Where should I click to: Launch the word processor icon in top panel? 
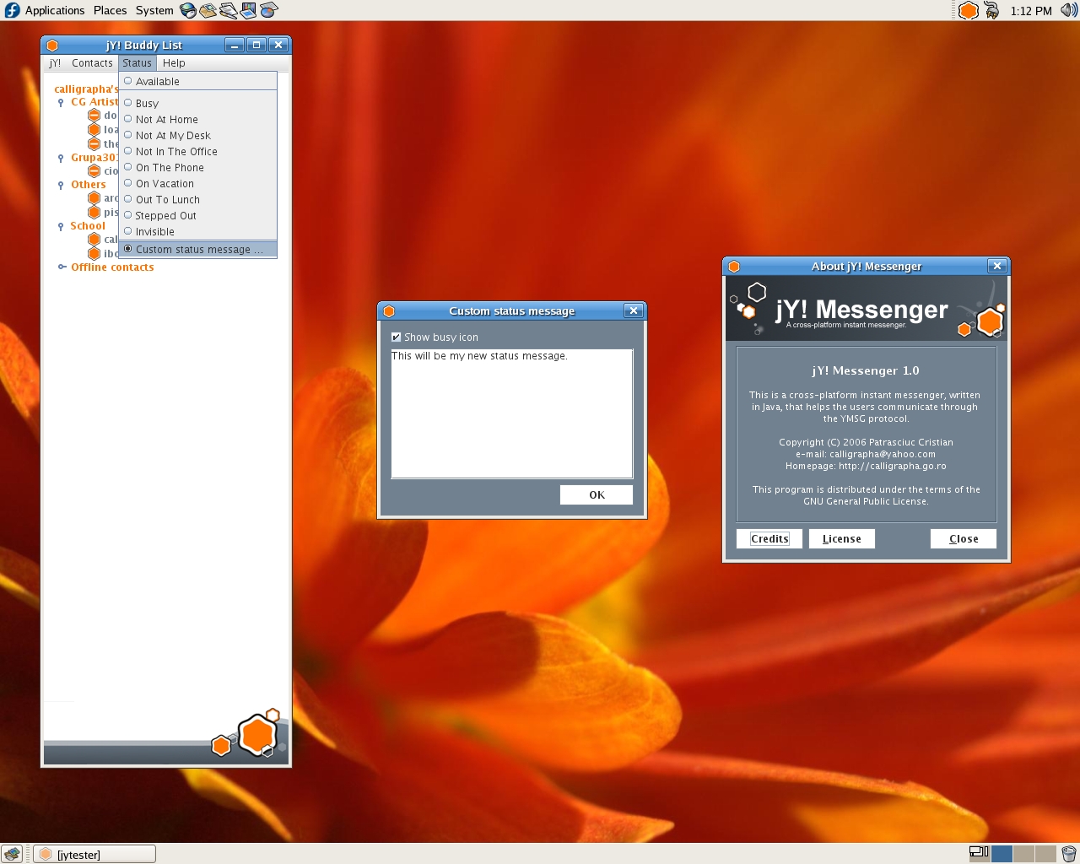point(228,10)
